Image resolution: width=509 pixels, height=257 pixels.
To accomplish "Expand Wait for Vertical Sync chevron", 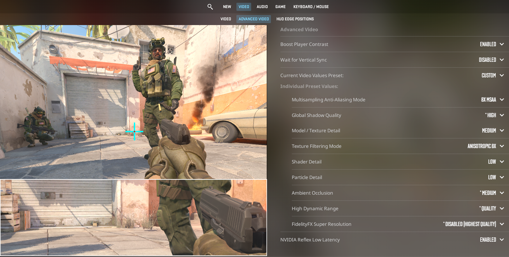I will (502, 60).
